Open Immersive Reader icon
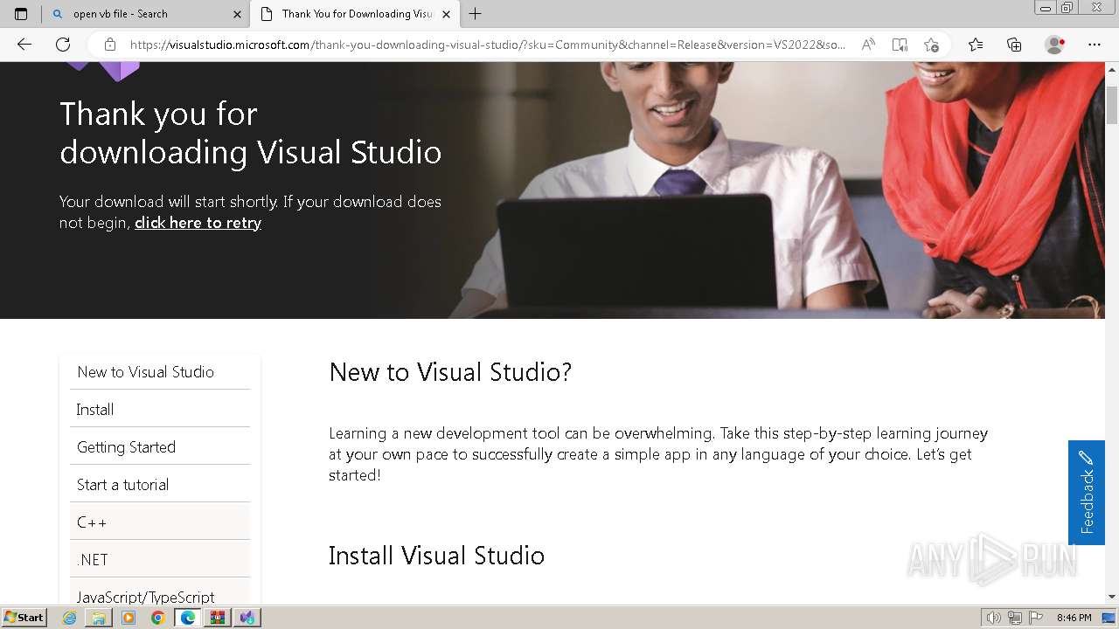This screenshot has width=1119, height=629. [900, 45]
